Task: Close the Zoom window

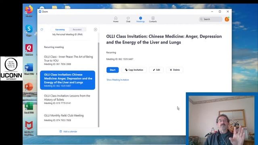Action: tap(228, 12)
